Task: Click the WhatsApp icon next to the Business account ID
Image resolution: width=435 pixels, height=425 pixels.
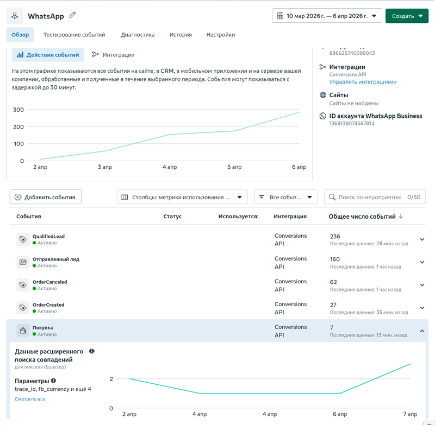Action: click(x=322, y=116)
